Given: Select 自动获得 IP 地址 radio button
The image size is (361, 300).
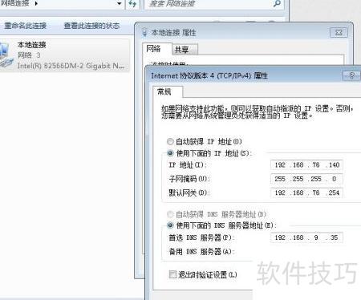Looking at the screenshot, I should tap(170, 141).
